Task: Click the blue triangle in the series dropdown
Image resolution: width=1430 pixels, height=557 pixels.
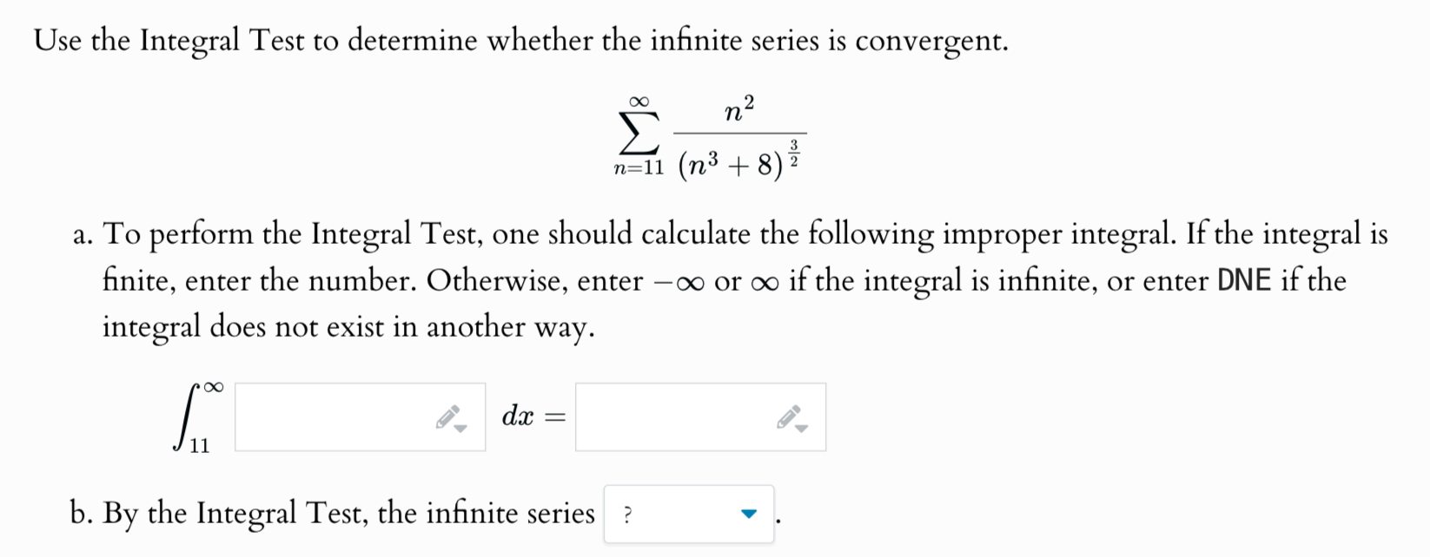Action: (x=749, y=512)
